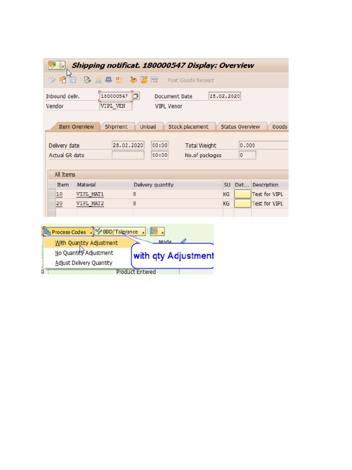Open the Stock placement tab
Screen dimensions: 352x470
[x=188, y=127]
